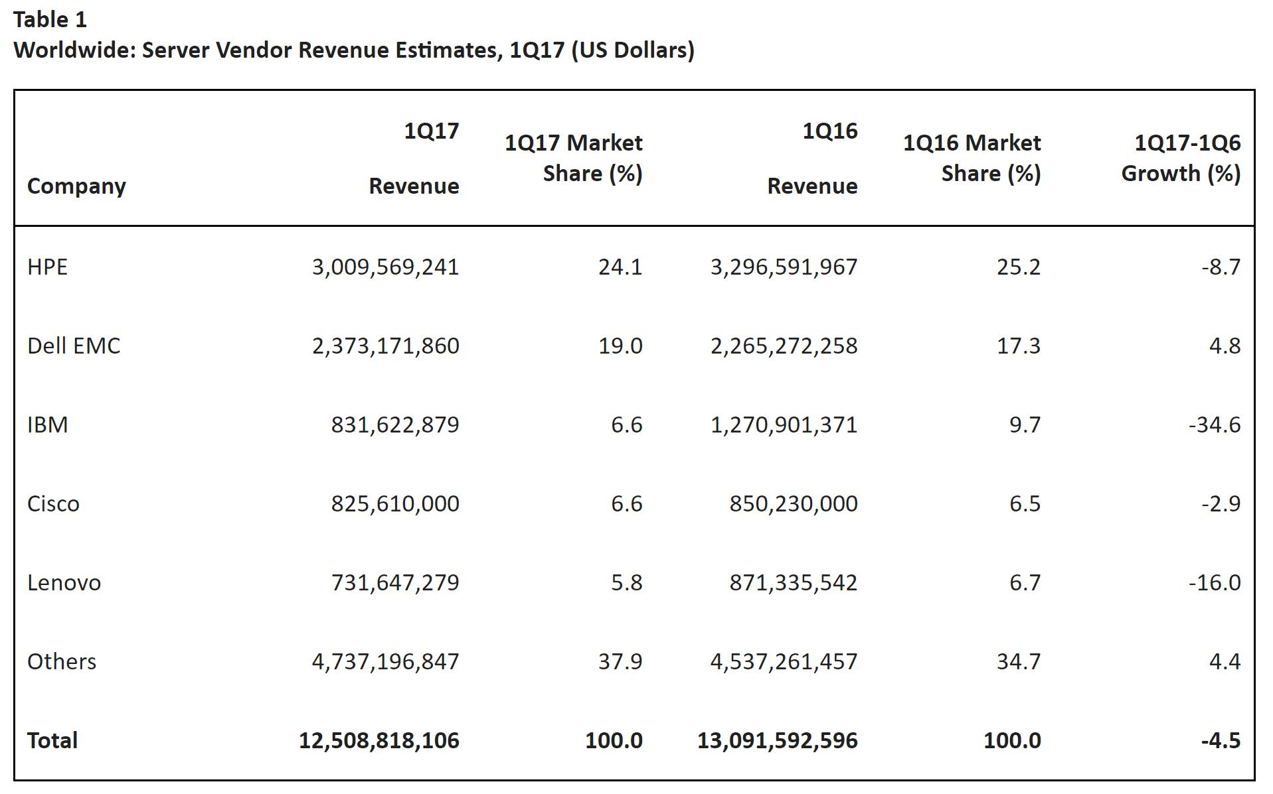
Task: Select the 'HPE' company cell
Action: [x=47, y=267]
